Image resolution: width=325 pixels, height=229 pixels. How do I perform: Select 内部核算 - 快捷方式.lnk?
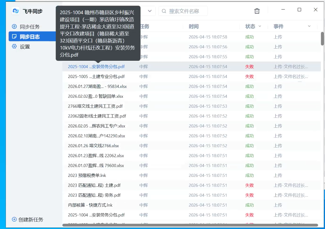192,205
